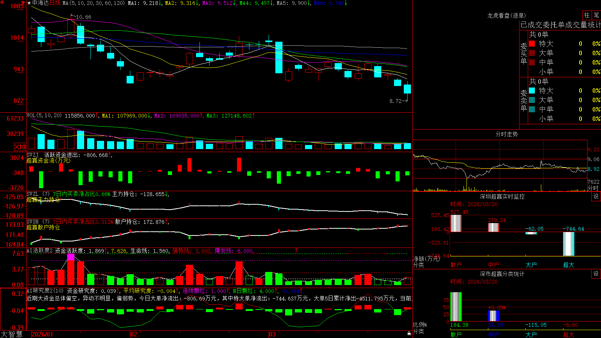Click the 1085 price axis label
The width and height of the screenshot is (601, 338).
tap(17, 6)
